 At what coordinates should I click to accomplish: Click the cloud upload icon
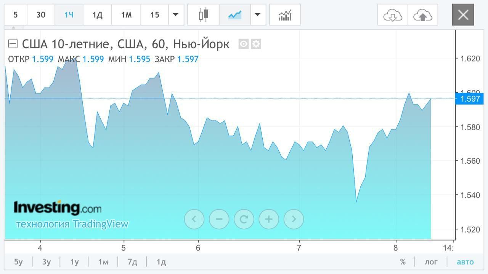point(422,15)
